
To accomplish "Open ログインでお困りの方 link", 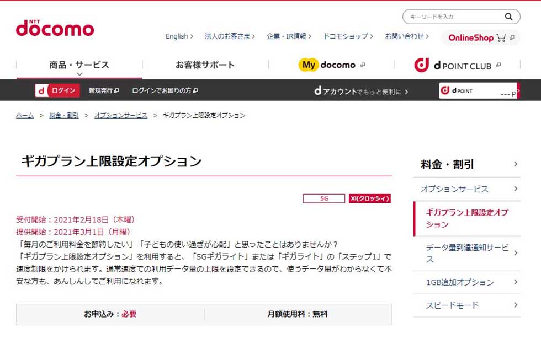I will (x=165, y=90).
